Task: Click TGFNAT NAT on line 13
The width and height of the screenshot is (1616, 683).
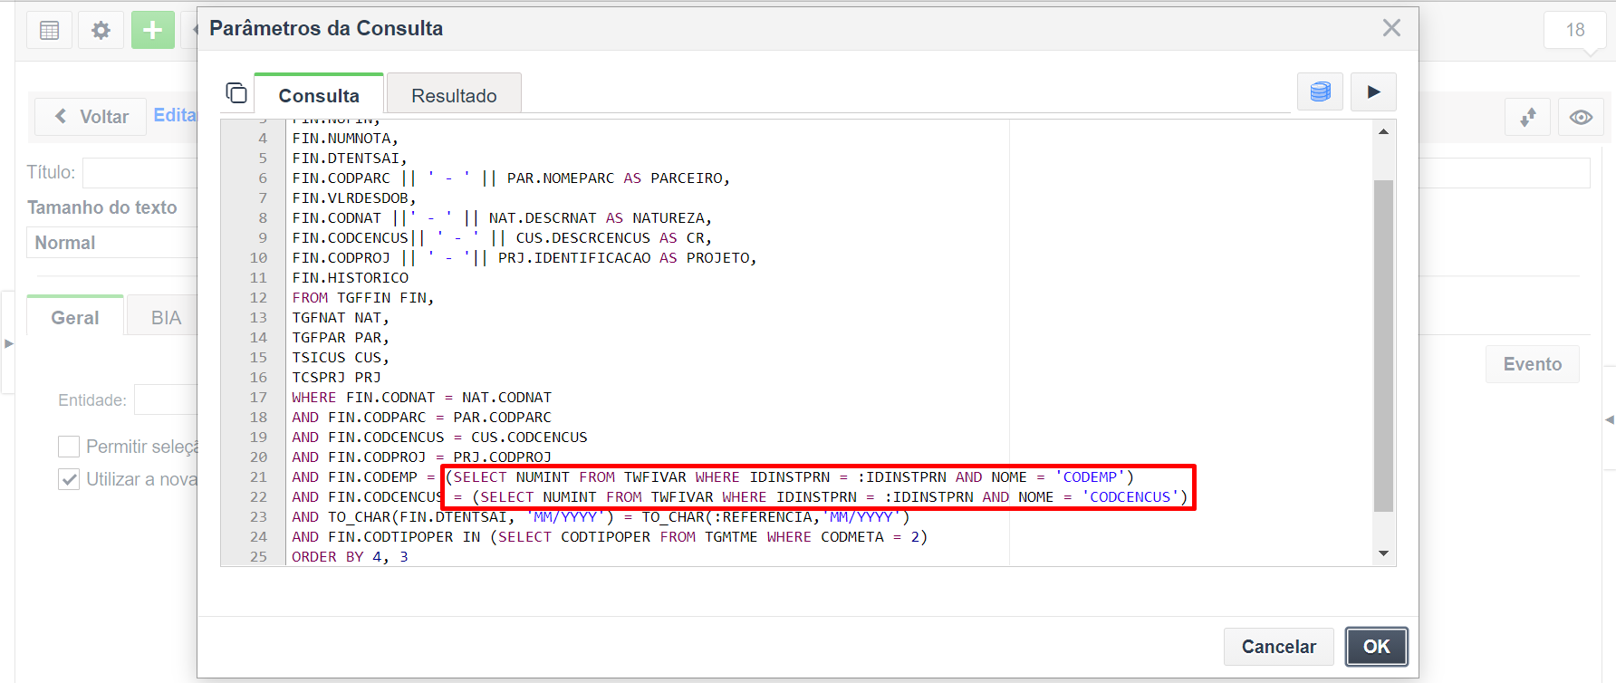Action: [x=341, y=318]
